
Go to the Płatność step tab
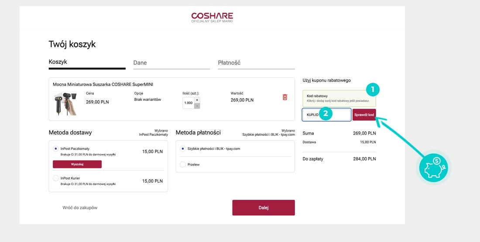229,63
